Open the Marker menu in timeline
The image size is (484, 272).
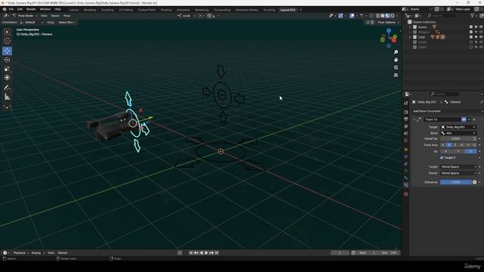tap(63, 253)
